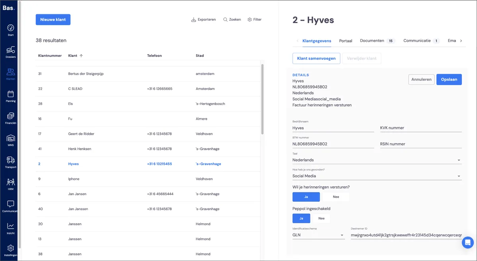This screenshot has height=261, width=477.
Task: Select Nee for herinneringen versturen
Action: 336,197
